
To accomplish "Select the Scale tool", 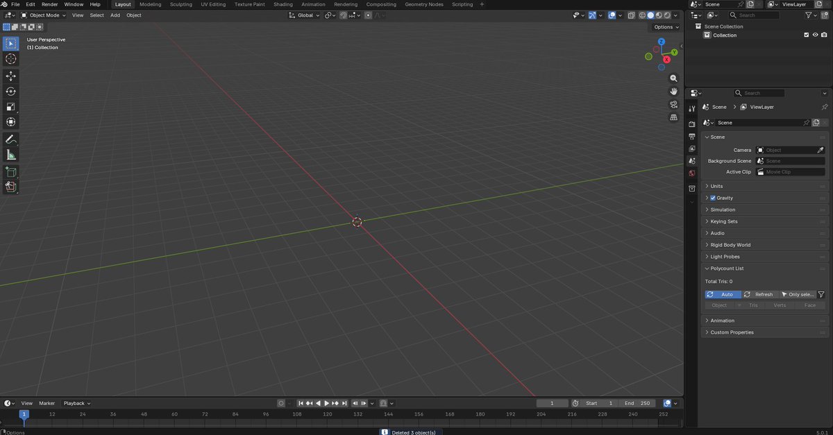I will pyautogui.click(x=11, y=107).
